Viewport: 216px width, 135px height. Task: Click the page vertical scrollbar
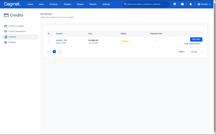coord(215,67)
